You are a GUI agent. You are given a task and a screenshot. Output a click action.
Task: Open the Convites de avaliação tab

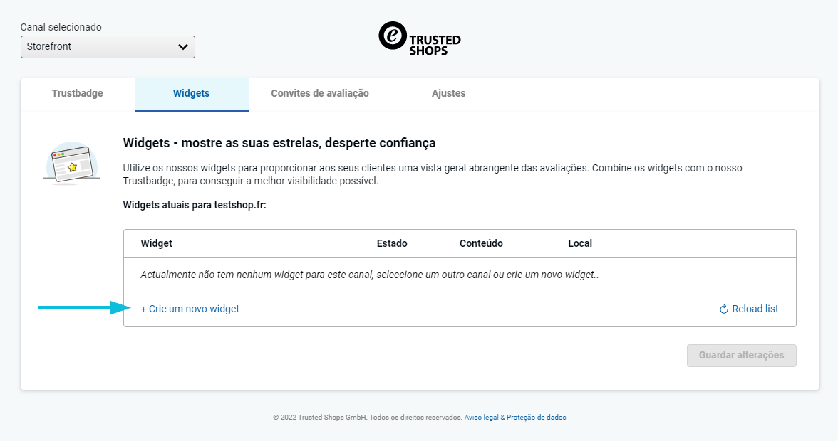click(319, 93)
